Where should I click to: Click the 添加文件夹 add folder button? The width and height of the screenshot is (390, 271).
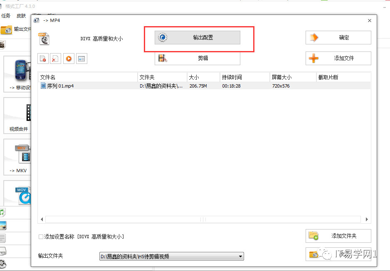(x=338, y=235)
